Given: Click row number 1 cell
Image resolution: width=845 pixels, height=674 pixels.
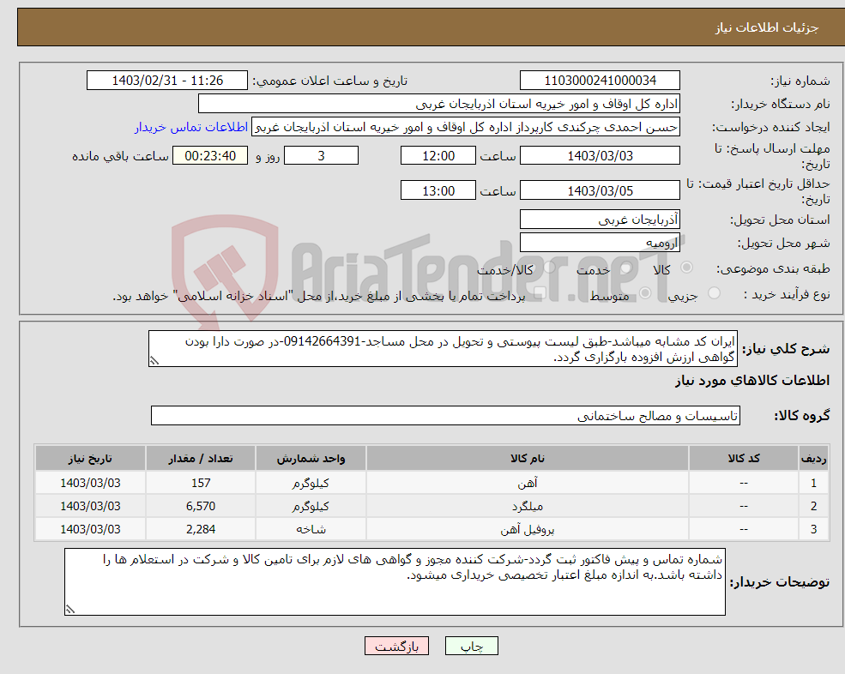Looking at the screenshot, I should (x=813, y=484).
